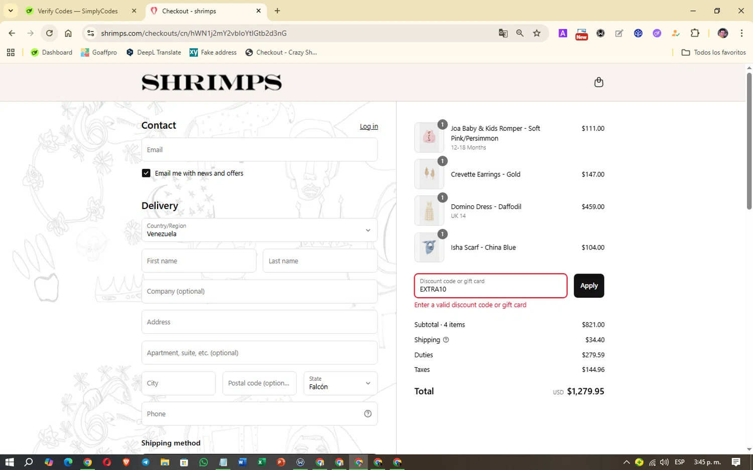Click the Log in link
The image size is (753, 470).
click(x=368, y=126)
